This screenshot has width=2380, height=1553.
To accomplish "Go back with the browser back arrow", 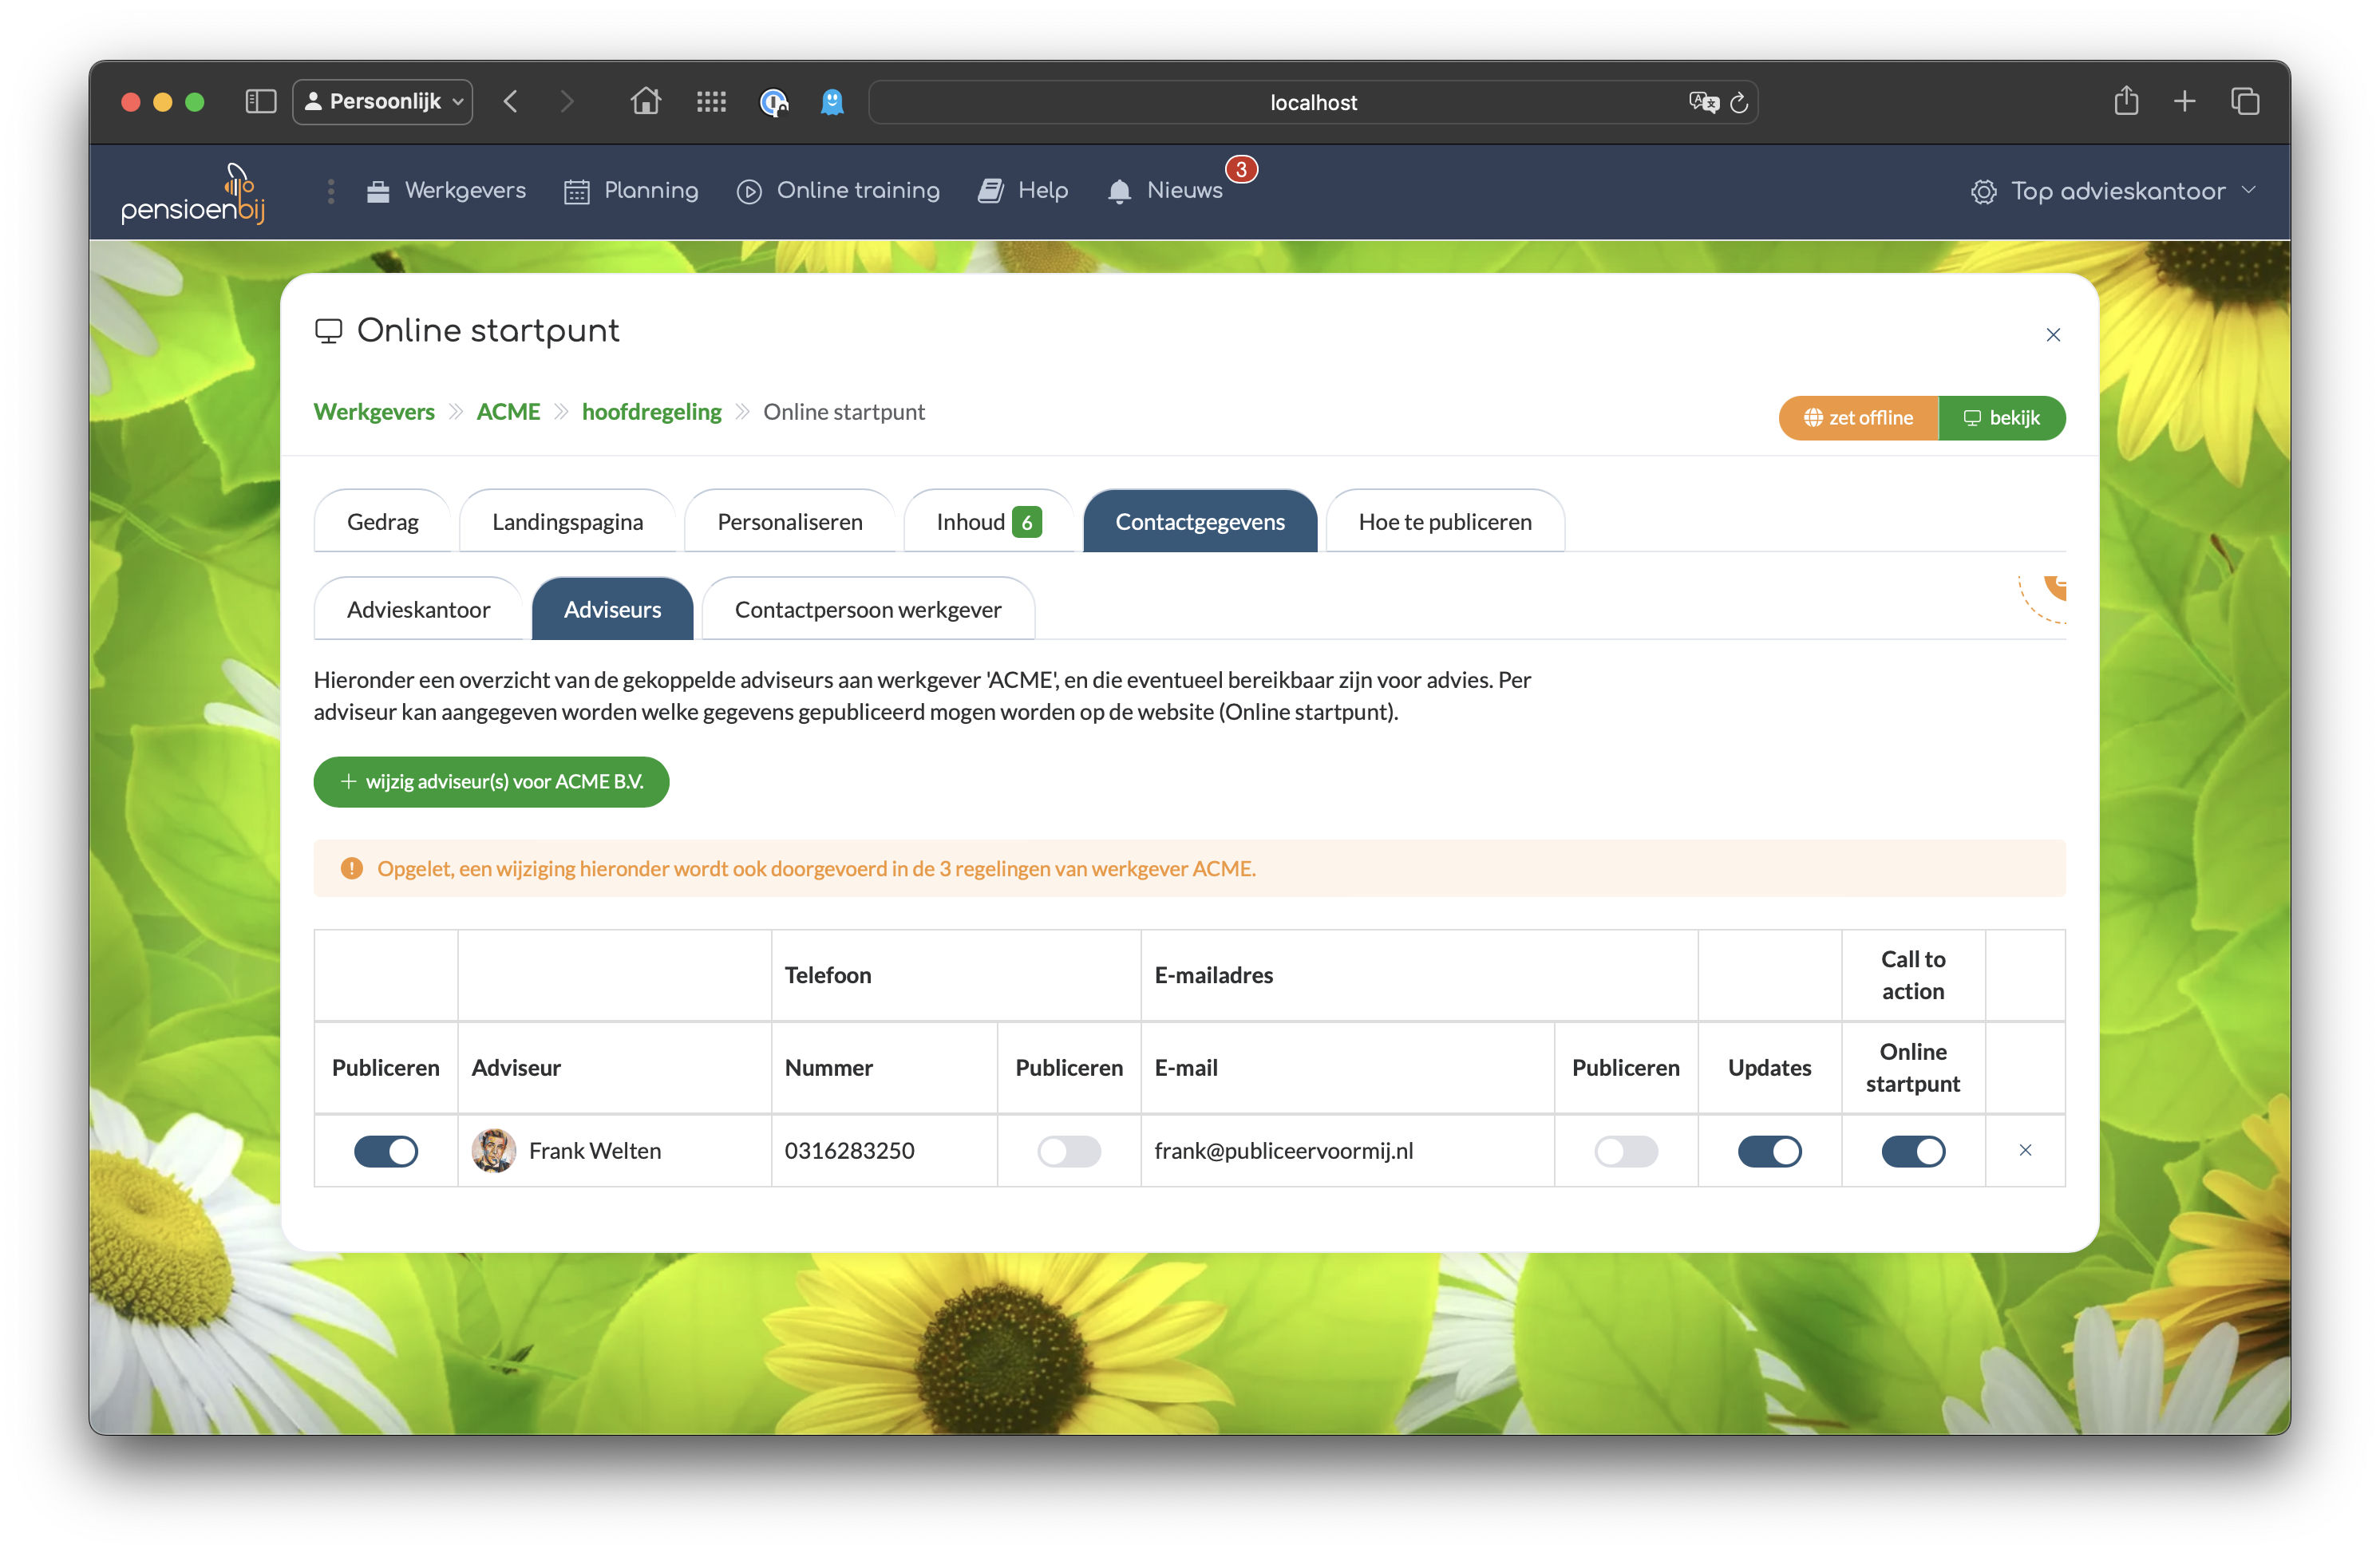I will point(511,101).
